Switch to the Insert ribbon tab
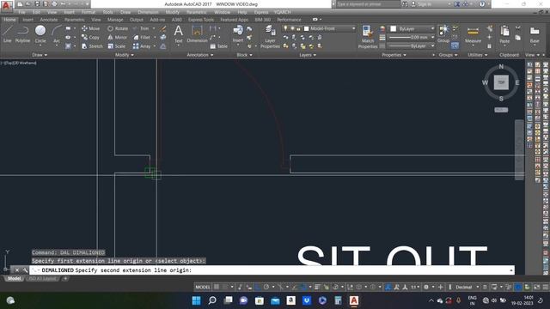Viewport: 550px width, 309px height. pos(27,20)
